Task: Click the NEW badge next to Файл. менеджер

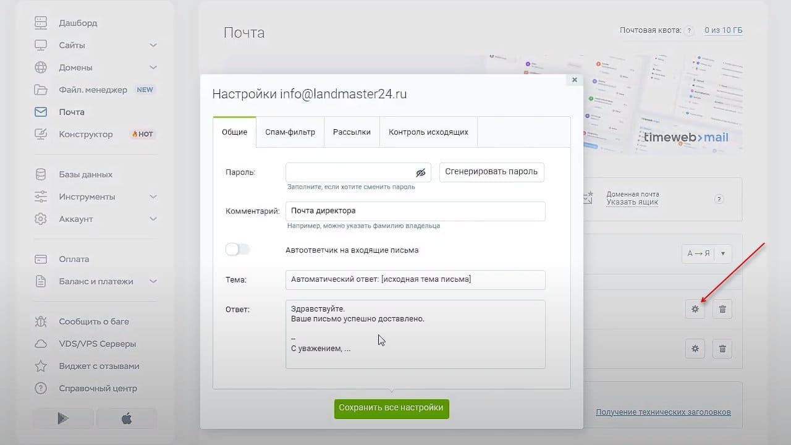Action: (x=145, y=90)
